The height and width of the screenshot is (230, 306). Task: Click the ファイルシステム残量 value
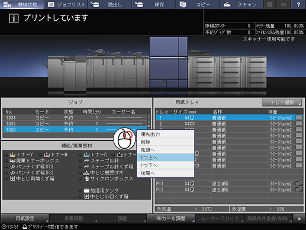click(x=294, y=33)
